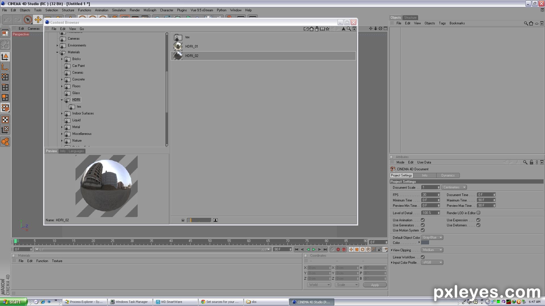The height and width of the screenshot is (306, 545).
Task: Open the Bookmarks menu in Objects manager
Action: pyautogui.click(x=457, y=23)
